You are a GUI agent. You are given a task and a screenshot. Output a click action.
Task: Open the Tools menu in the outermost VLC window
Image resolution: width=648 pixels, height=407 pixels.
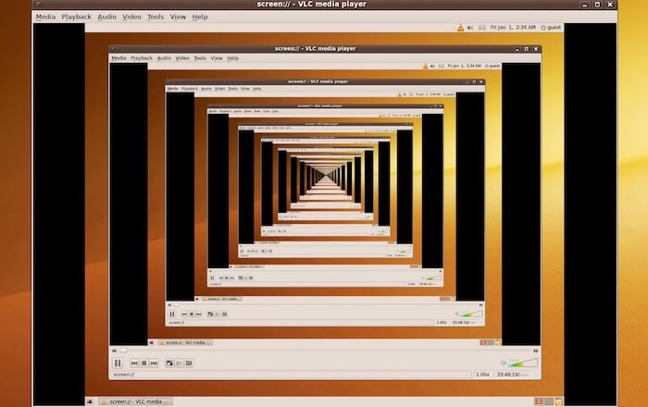coord(156,17)
